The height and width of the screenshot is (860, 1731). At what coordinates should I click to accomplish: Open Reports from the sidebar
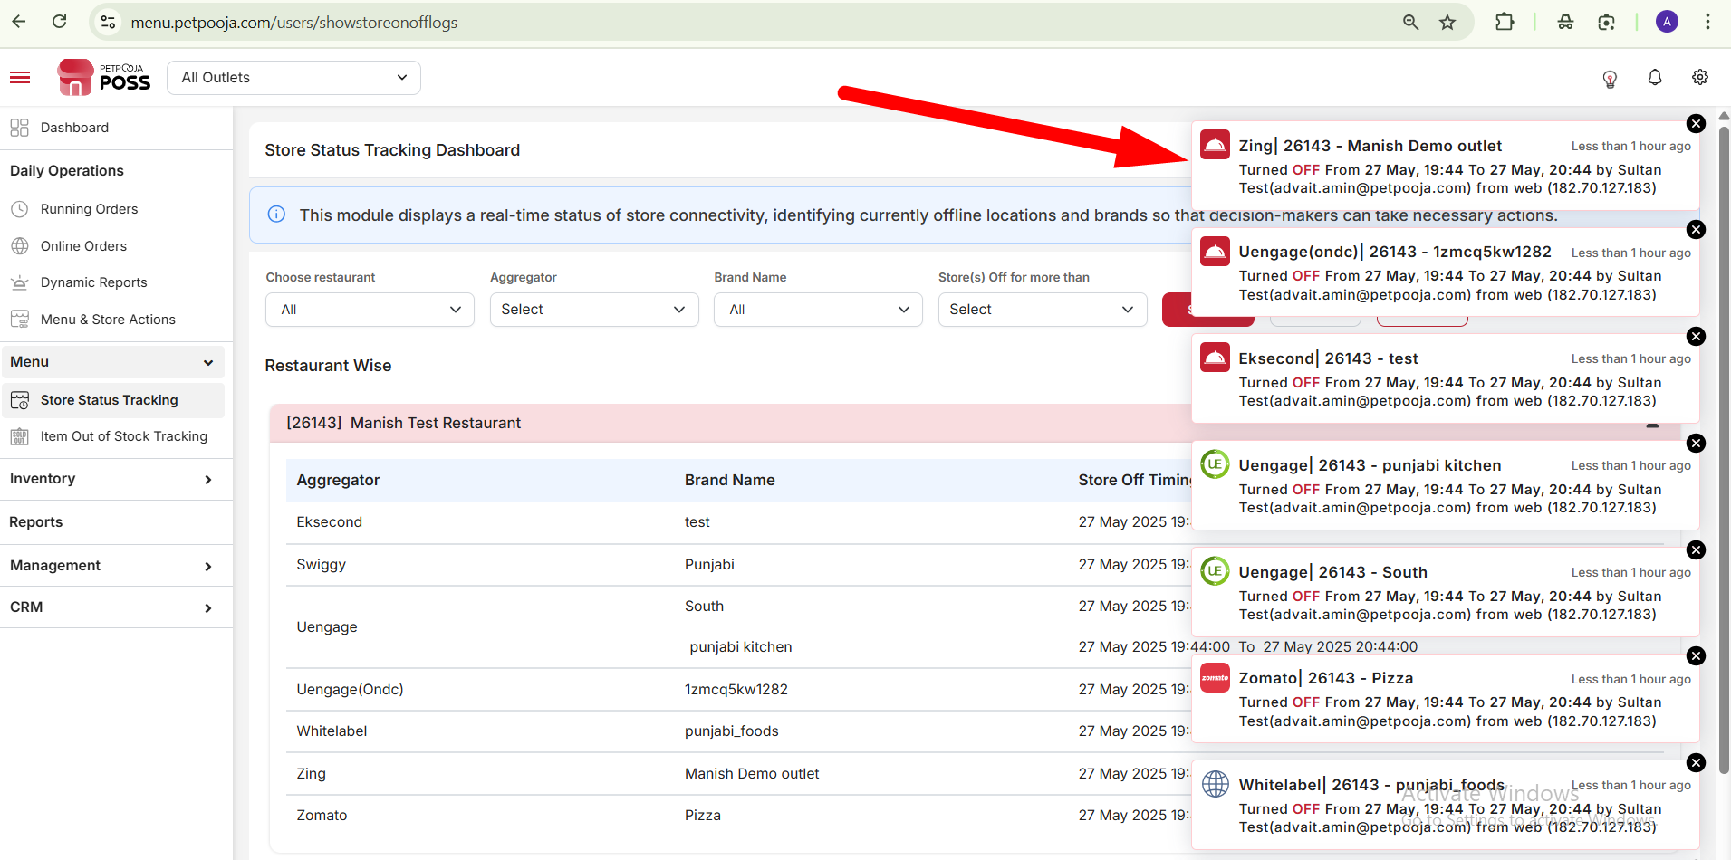click(x=36, y=522)
